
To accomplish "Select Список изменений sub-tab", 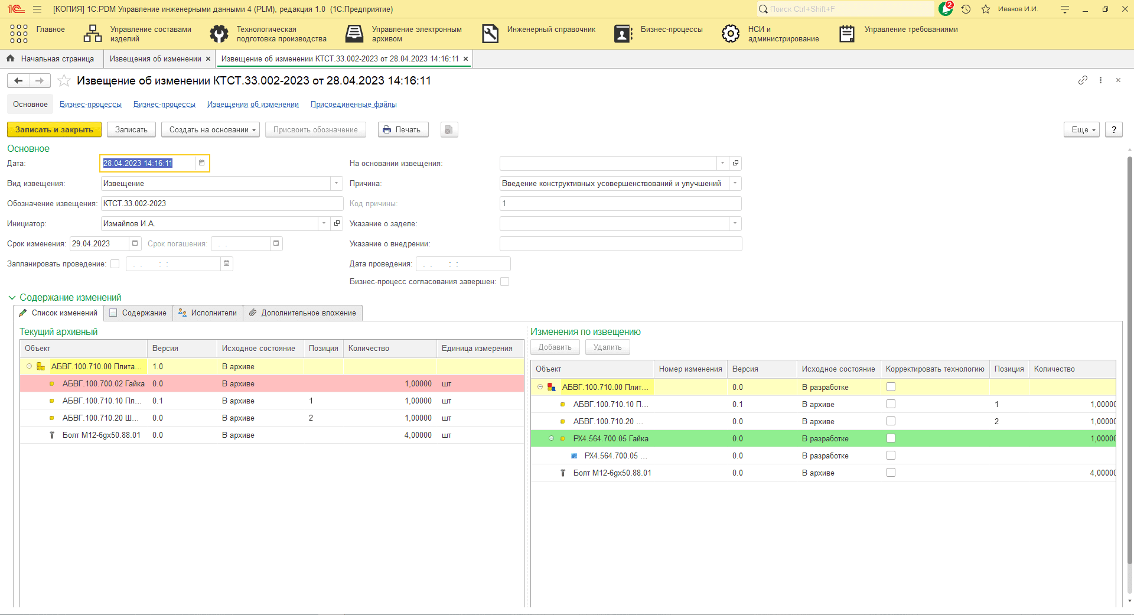I will coord(58,313).
